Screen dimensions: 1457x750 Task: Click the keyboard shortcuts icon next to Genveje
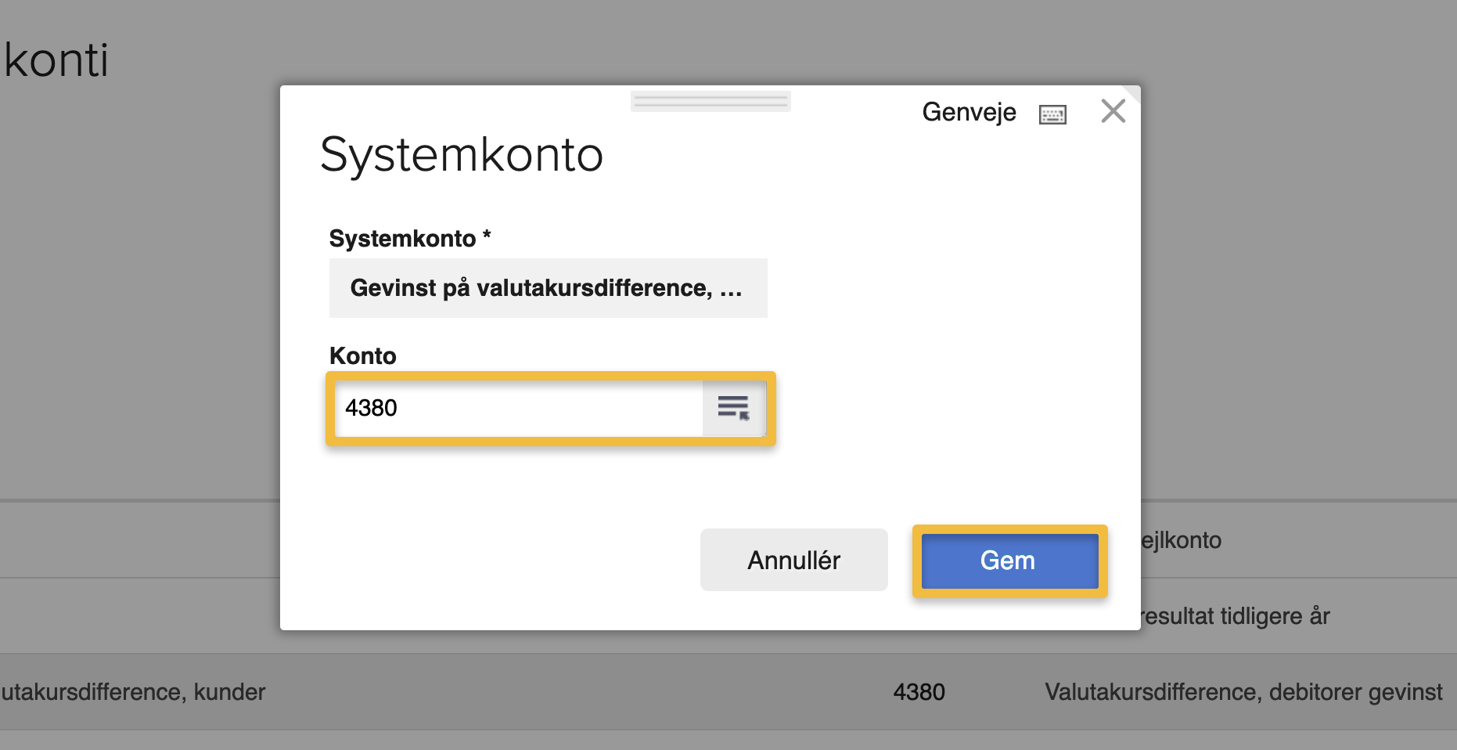pyautogui.click(x=1052, y=113)
